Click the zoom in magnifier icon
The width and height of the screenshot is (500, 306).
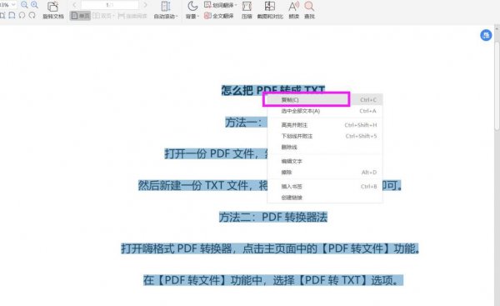(x=34, y=5)
